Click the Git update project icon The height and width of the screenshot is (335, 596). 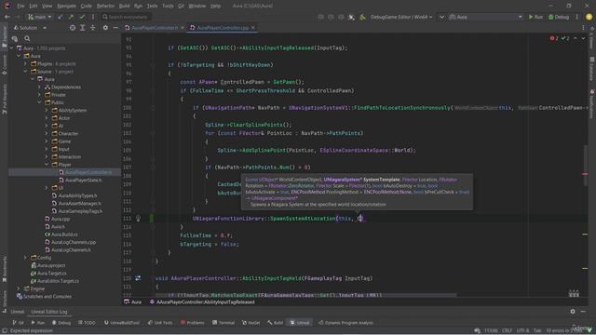coord(60,17)
